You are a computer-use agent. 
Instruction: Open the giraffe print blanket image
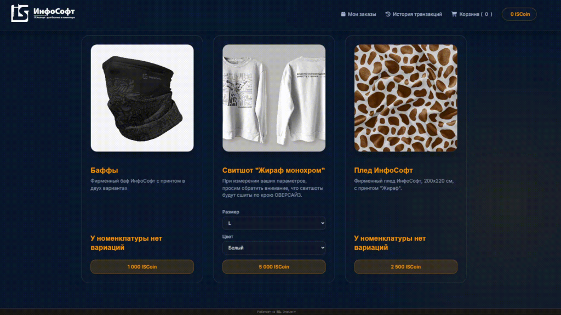click(406, 98)
